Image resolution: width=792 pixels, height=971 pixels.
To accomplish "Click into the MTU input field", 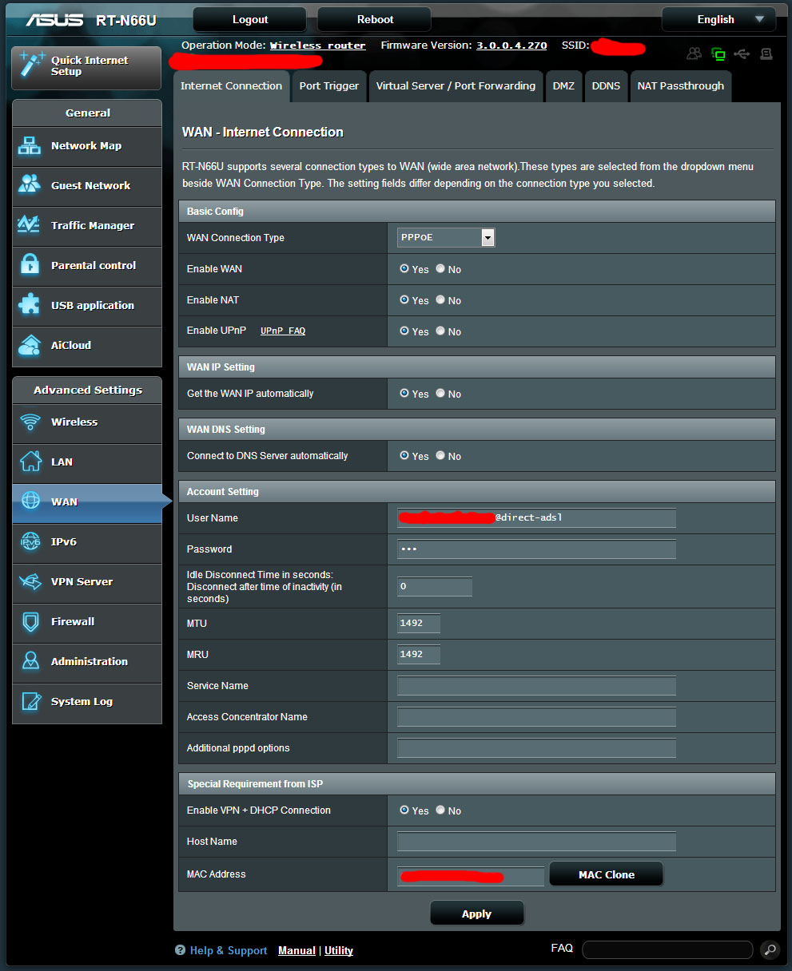I will (418, 623).
